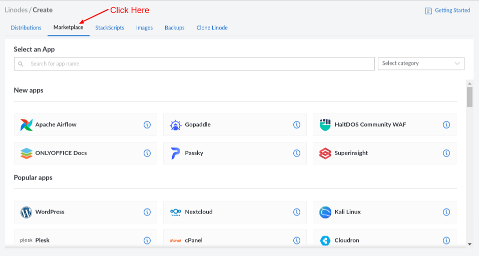Go to the Clone Linode tab

pos(212,28)
